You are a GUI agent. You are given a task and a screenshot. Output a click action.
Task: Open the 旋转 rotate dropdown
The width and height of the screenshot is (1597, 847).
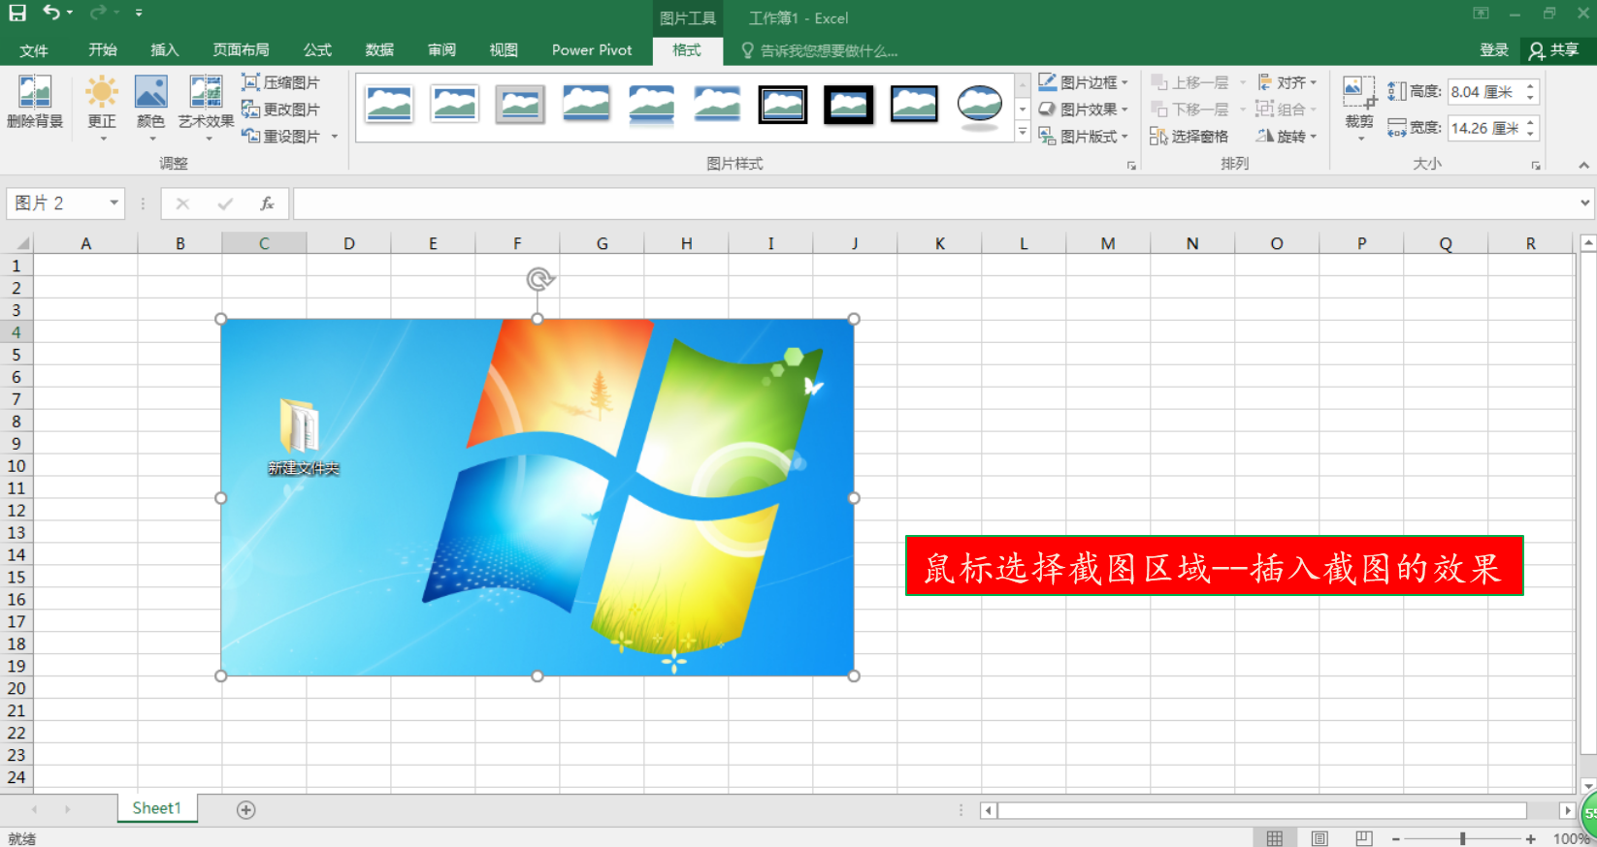(x=1286, y=137)
